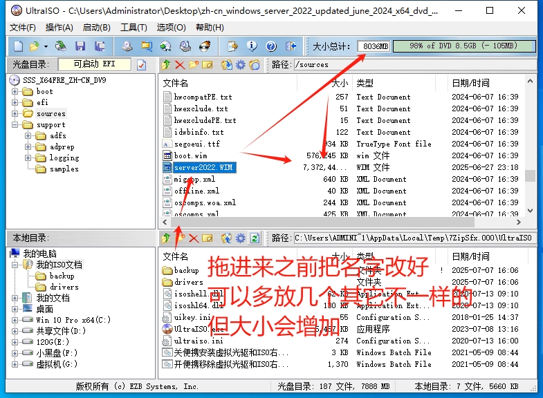Click the Burn CD/DVD image flame icon
The image size is (543, 398).
tap(205, 46)
